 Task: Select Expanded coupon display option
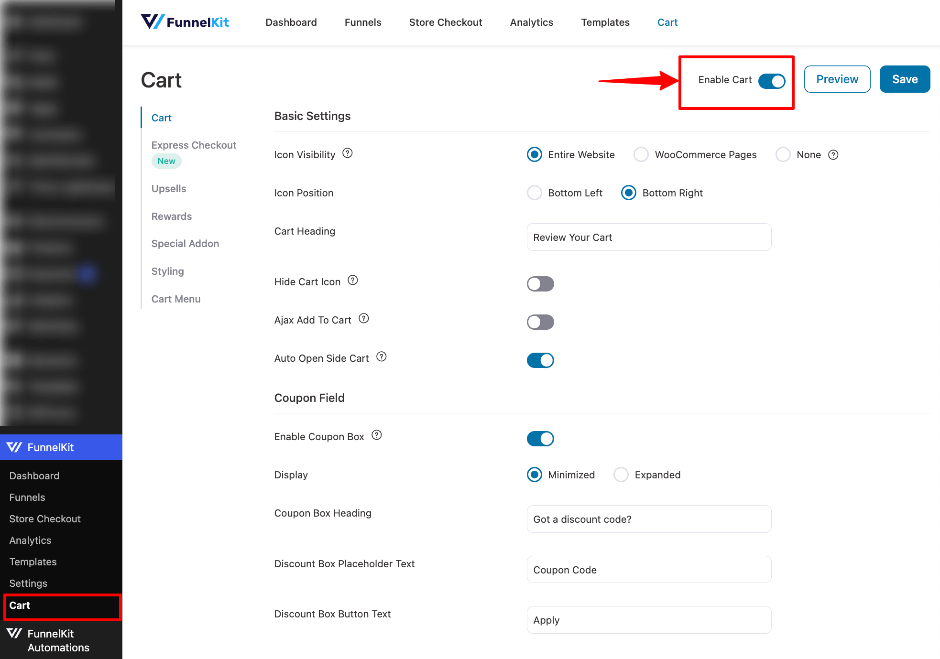coord(621,475)
